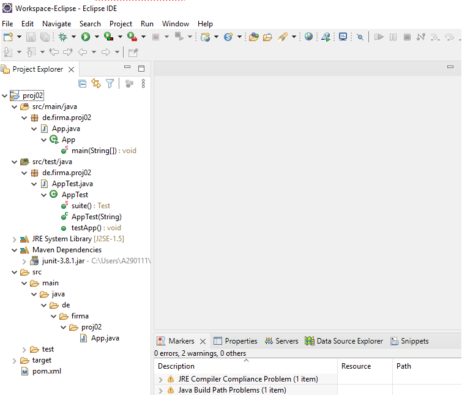The height and width of the screenshot is (395, 462).
Task: Click the Path column header
Action: pos(427,366)
